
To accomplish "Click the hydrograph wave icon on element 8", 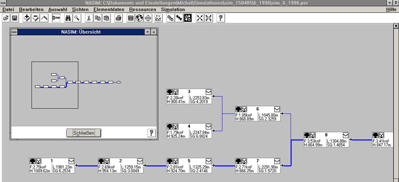I will (x=346, y=135).
